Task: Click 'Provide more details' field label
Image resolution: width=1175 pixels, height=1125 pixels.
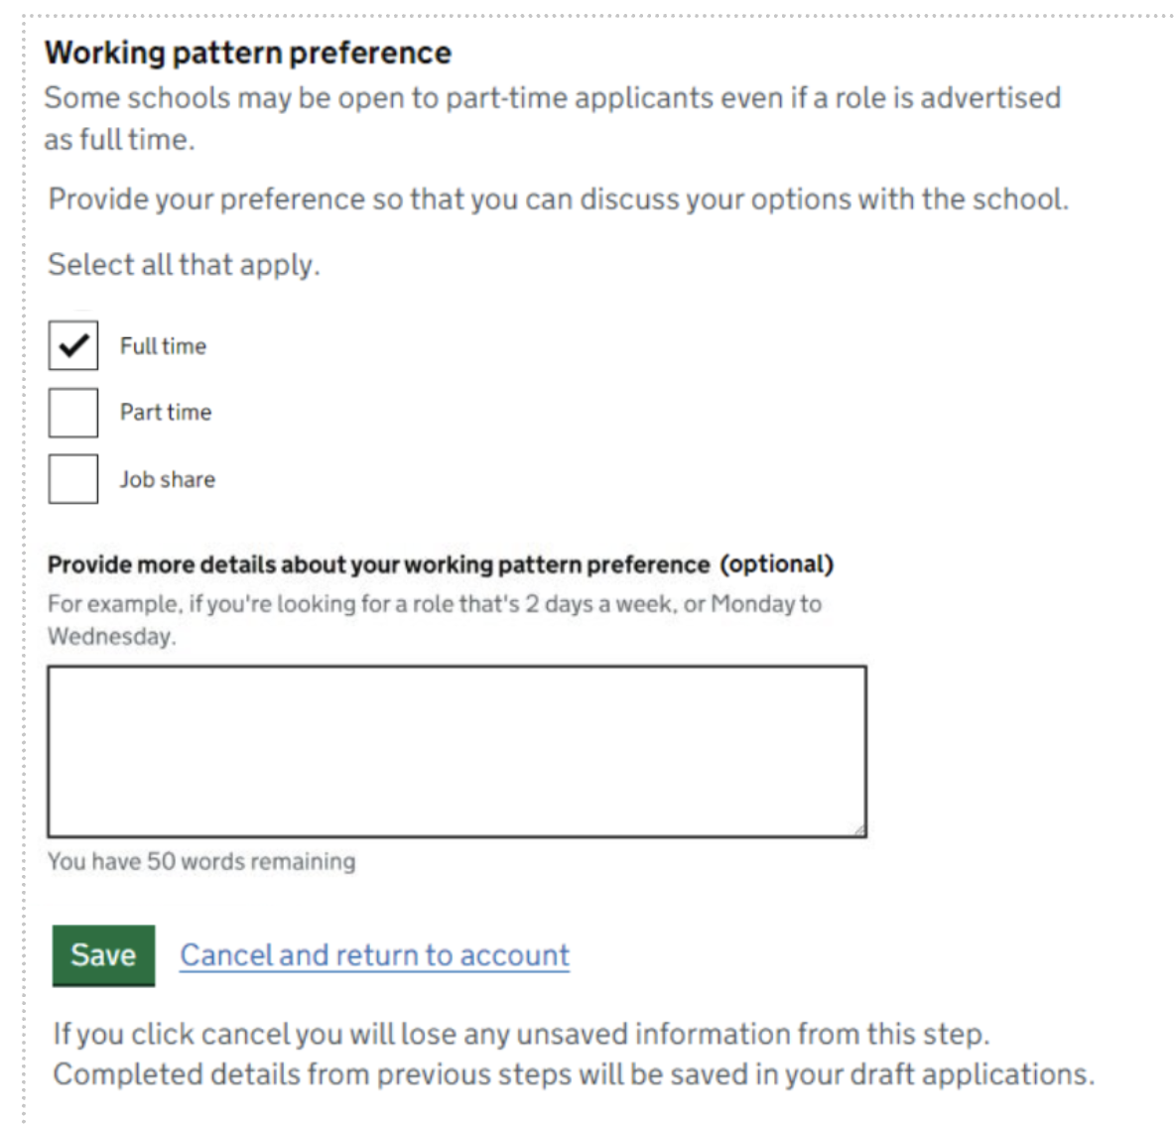Action: click(378, 564)
